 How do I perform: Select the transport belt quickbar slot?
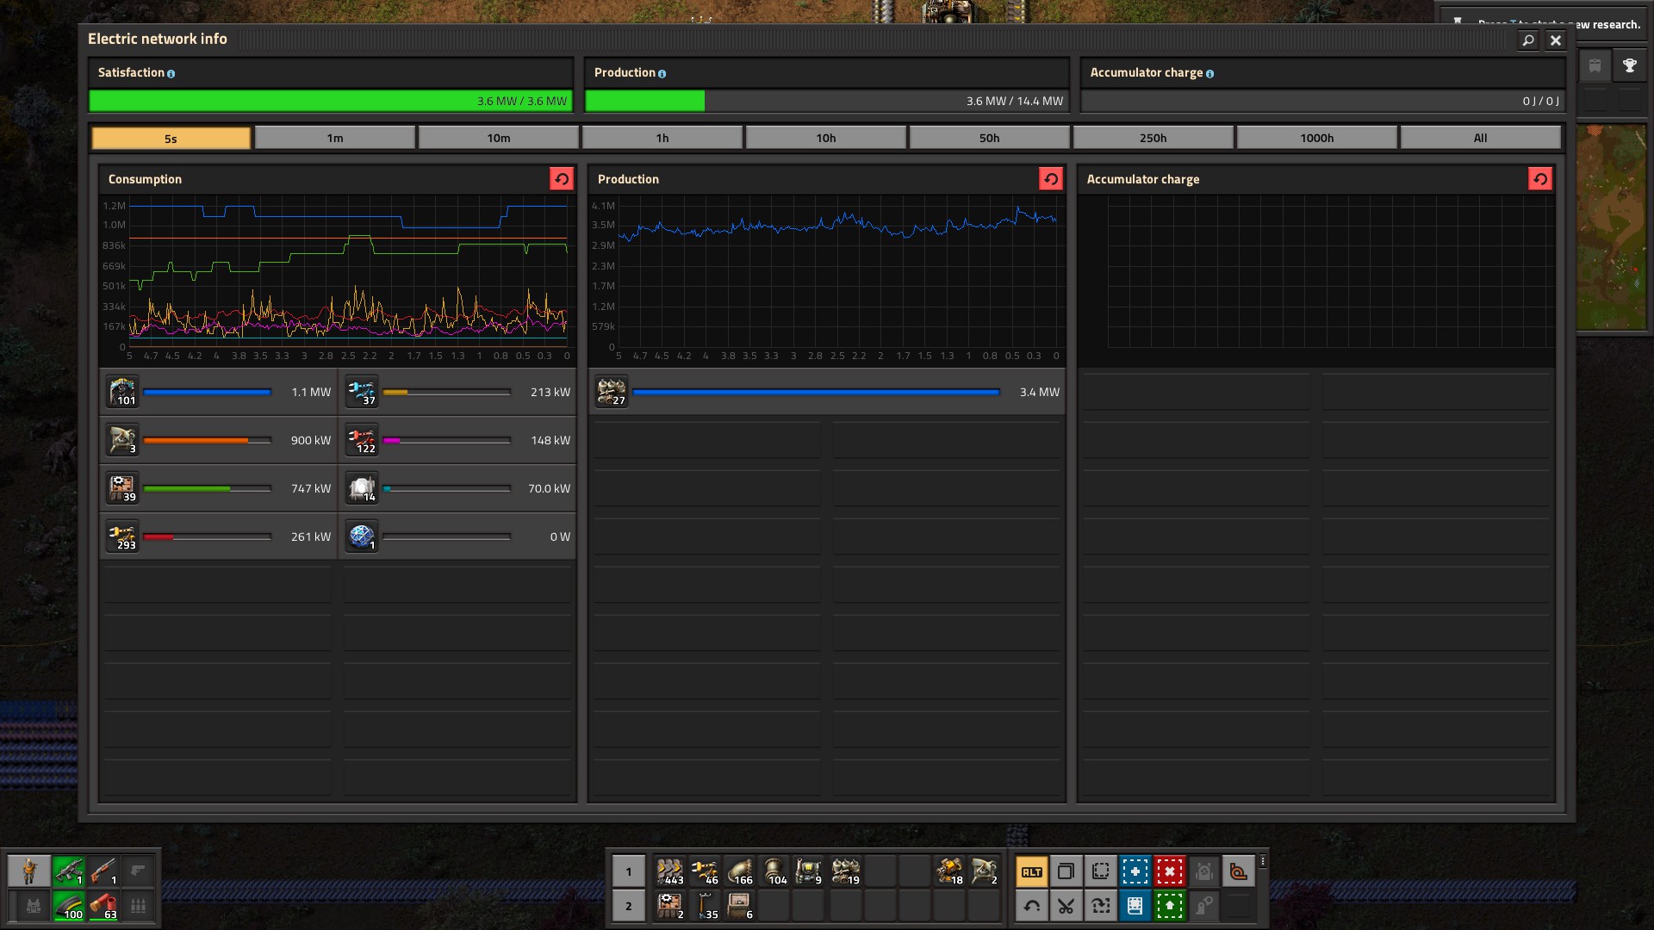(670, 871)
